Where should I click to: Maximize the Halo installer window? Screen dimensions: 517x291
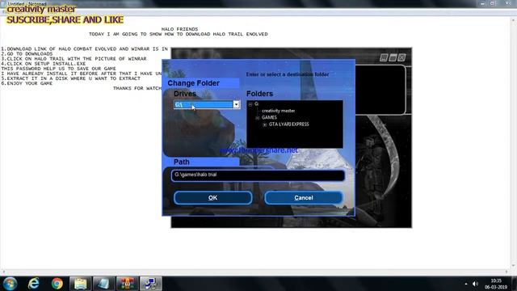[x=393, y=57]
